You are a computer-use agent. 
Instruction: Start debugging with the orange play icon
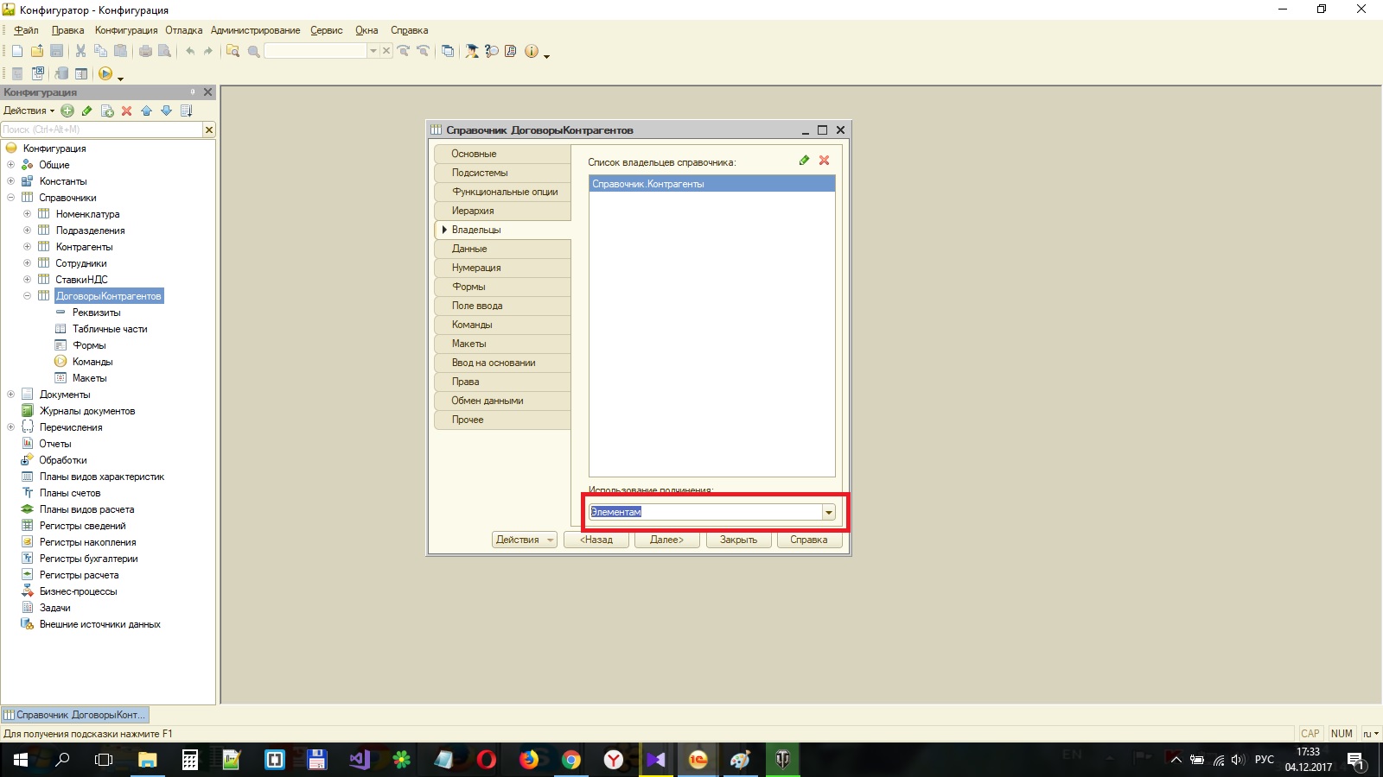tap(105, 73)
